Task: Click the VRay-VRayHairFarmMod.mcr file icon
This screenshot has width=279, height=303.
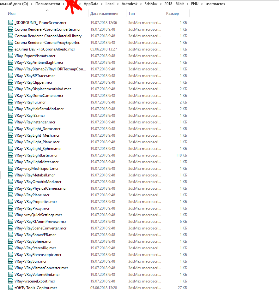Action: click(11, 109)
